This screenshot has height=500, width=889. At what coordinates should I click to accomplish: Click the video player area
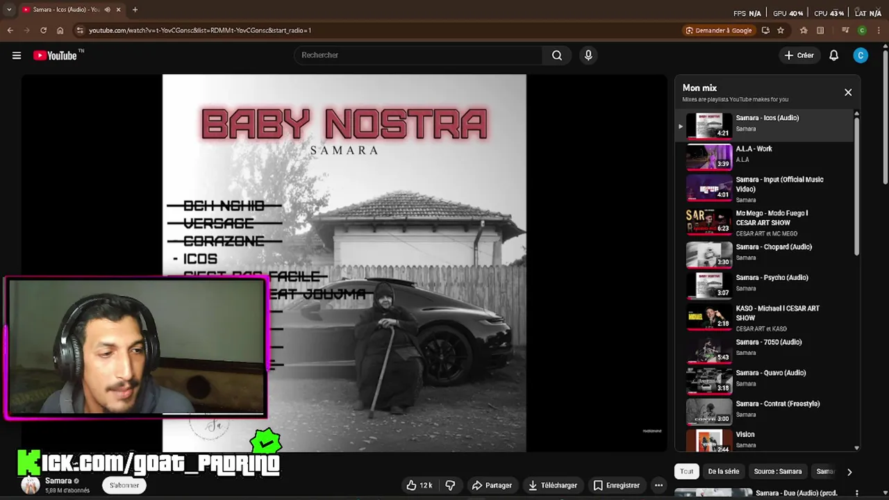click(344, 263)
